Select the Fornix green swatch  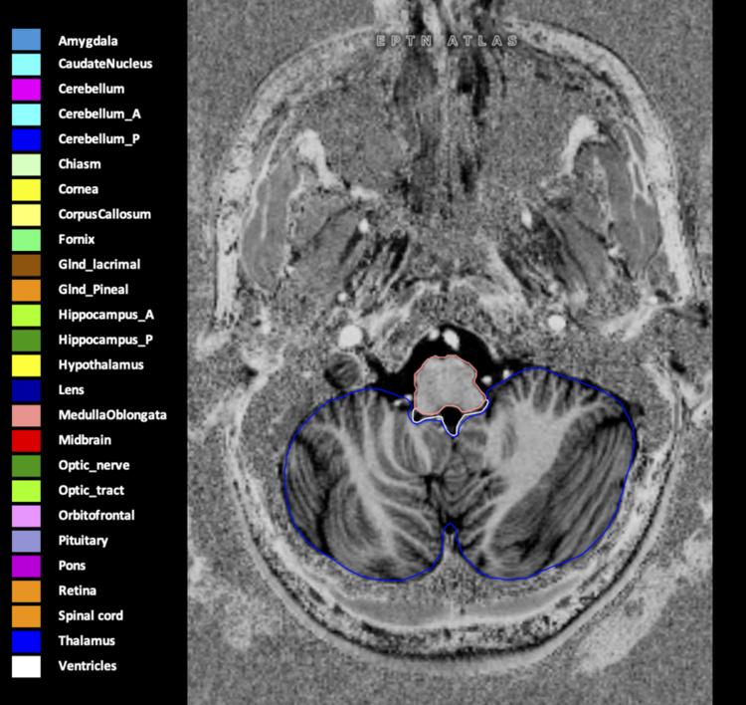click(26, 240)
